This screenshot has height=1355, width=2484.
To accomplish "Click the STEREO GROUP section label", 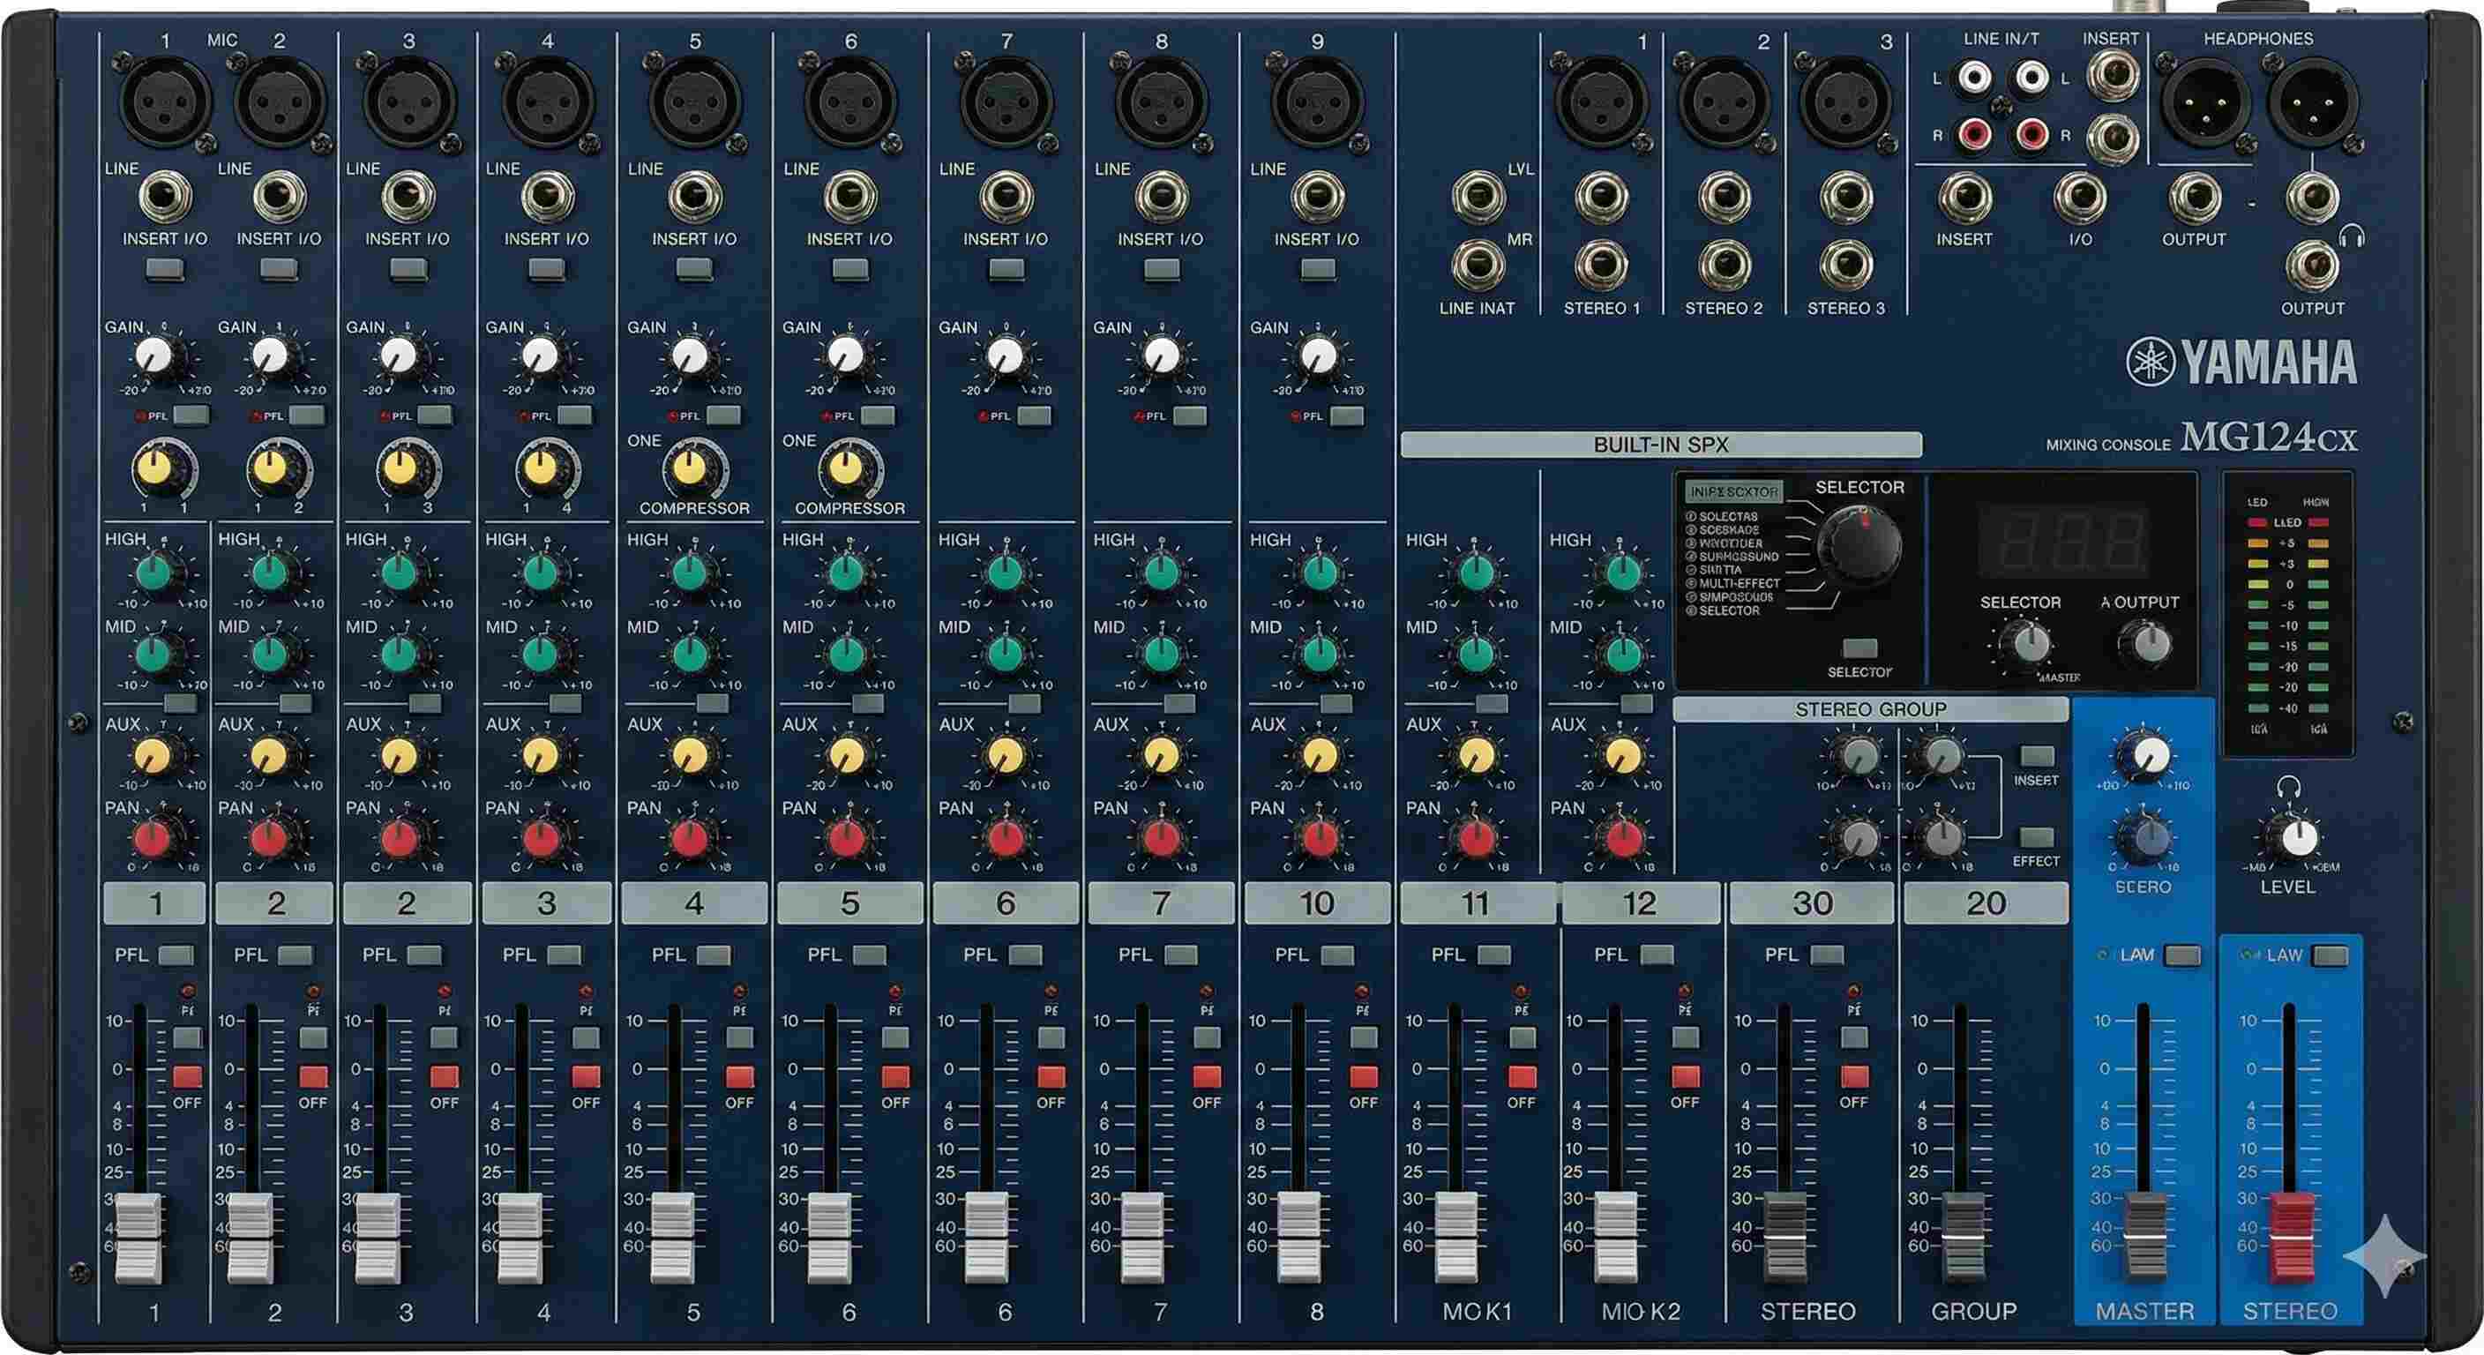I will pos(1870,710).
